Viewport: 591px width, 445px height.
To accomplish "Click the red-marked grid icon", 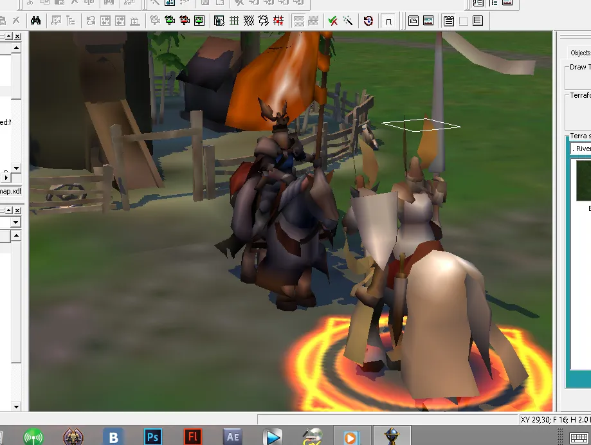I will click(278, 21).
